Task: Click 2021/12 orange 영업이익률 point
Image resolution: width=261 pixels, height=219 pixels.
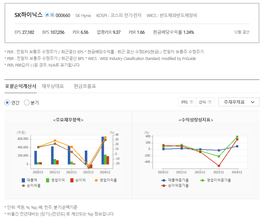Action: (x=55, y=140)
